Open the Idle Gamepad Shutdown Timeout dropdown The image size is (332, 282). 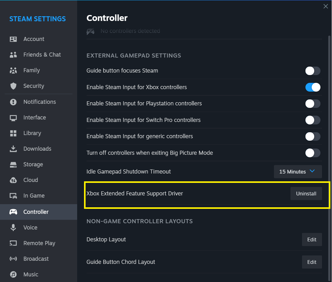pos(298,172)
